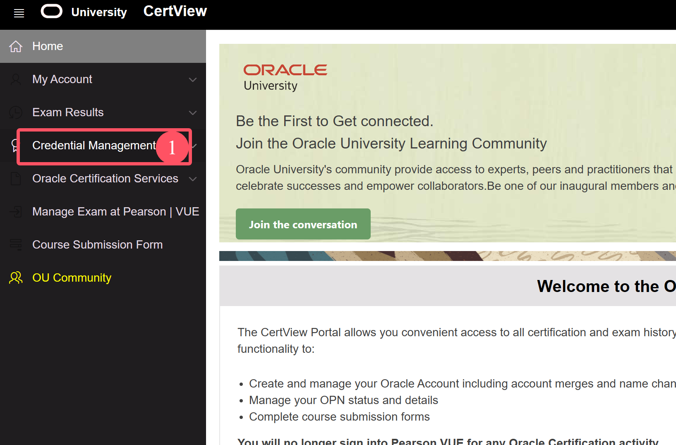Click 'Create and manage your Oracle Account' bullet
Image resolution: width=676 pixels, height=445 pixels.
tap(463, 384)
